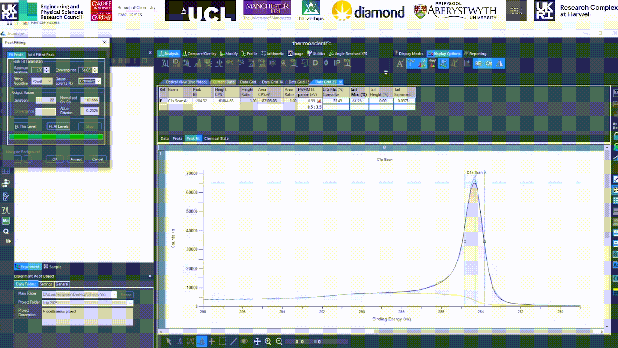Open the Compare/Overlay ribbon tab
618x348 pixels.
point(199,54)
